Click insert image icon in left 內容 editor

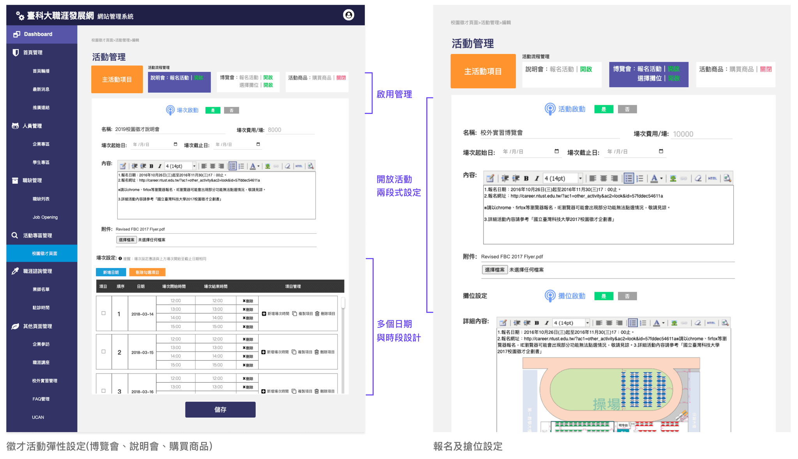[x=268, y=166]
